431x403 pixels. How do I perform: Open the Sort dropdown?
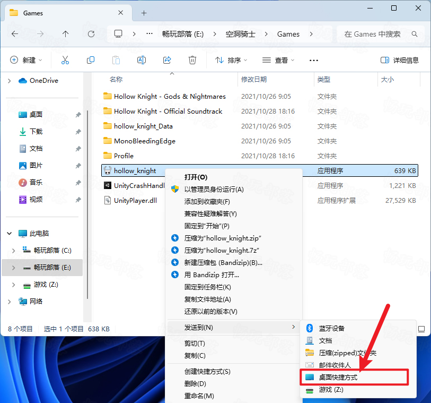231,60
